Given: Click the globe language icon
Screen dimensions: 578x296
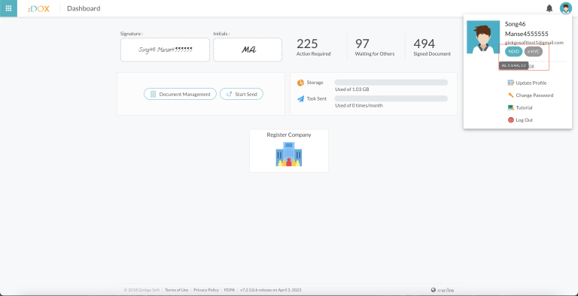Looking at the screenshot, I should (x=433, y=290).
